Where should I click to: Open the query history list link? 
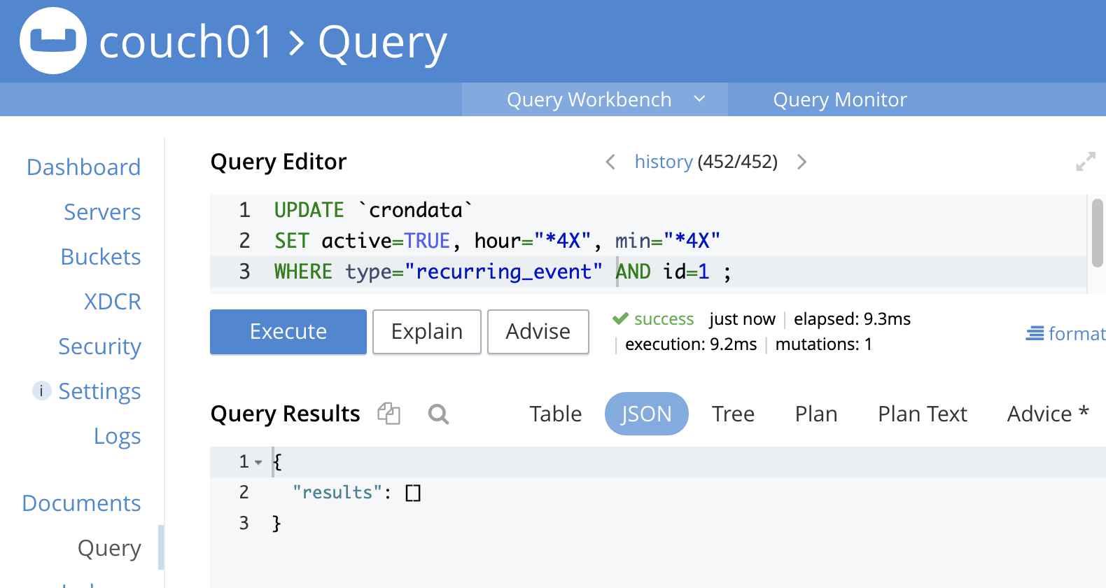pyautogui.click(x=664, y=162)
